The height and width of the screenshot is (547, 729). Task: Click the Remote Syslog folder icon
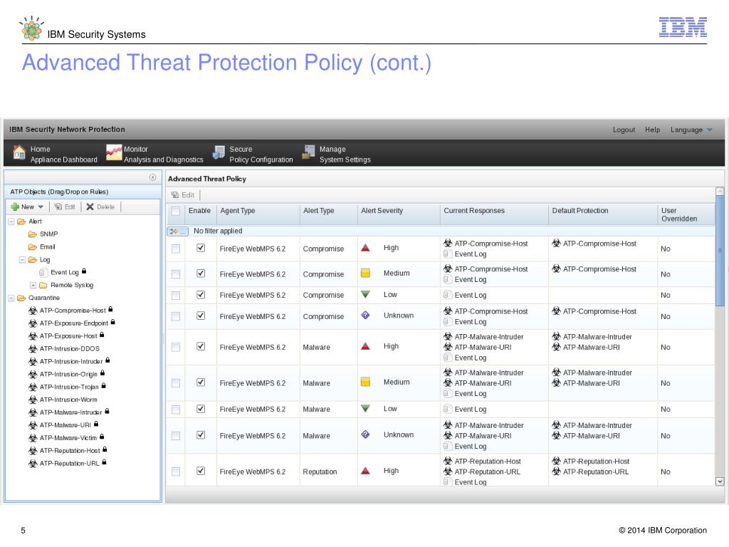43,285
